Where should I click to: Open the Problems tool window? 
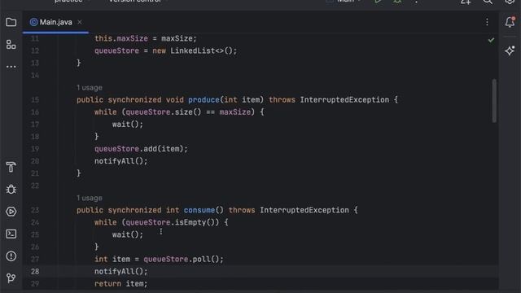11,256
